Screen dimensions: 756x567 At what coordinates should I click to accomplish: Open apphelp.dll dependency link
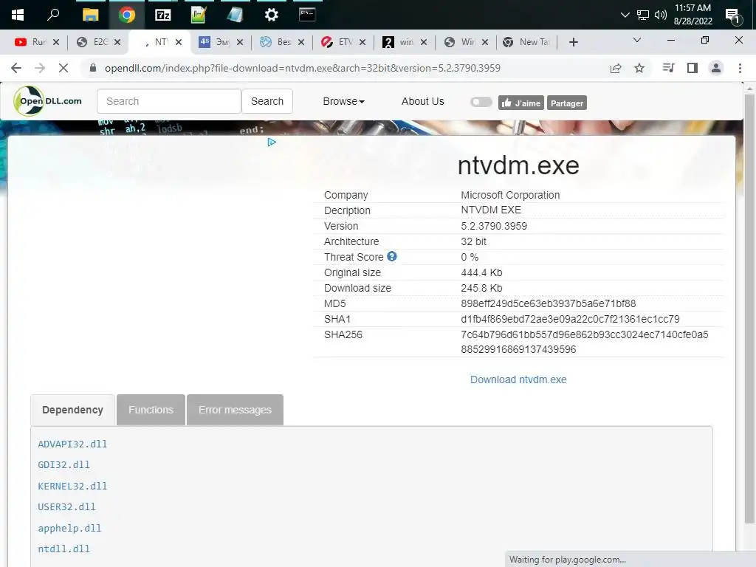click(x=69, y=528)
